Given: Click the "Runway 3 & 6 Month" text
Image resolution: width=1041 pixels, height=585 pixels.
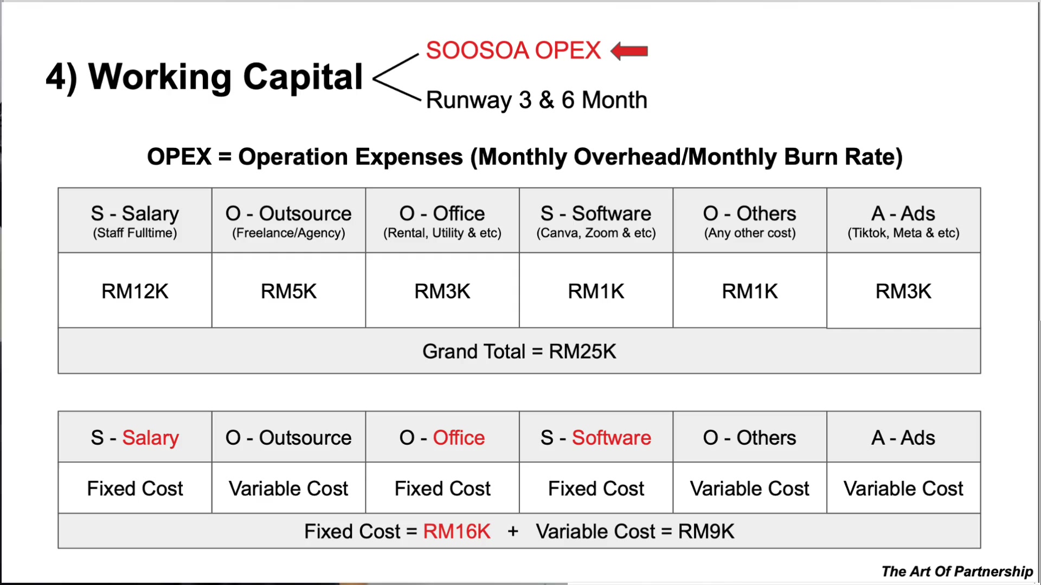Looking at the screenshot, I should (537, 100).
